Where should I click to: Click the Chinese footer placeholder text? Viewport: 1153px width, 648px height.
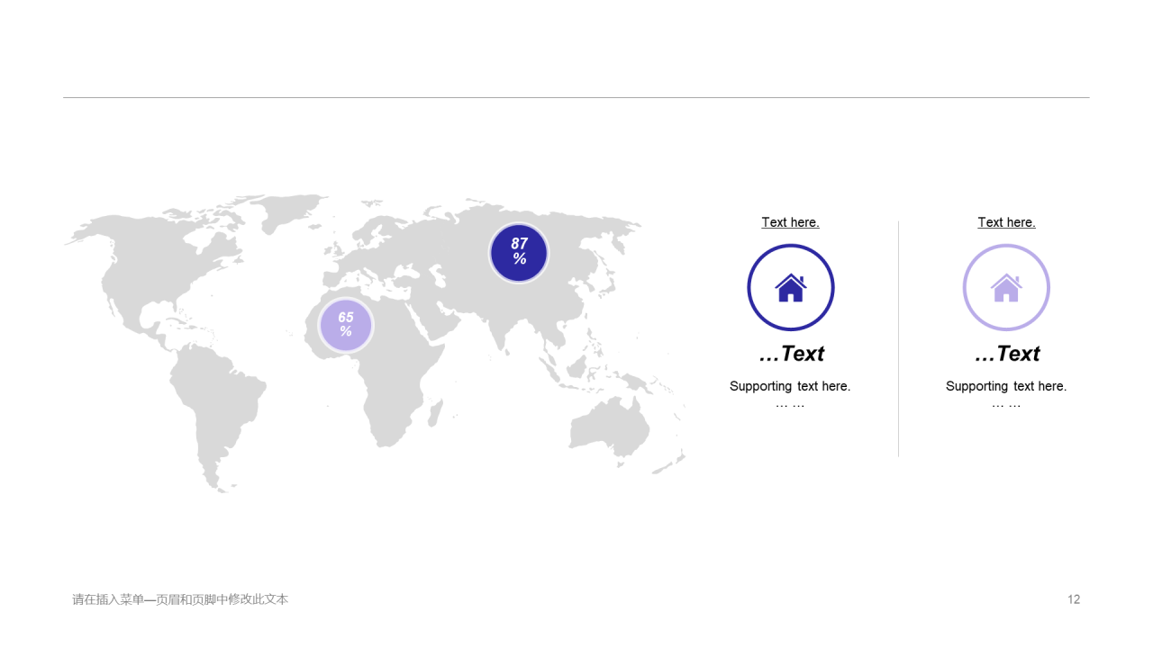[x=180, y=599]
